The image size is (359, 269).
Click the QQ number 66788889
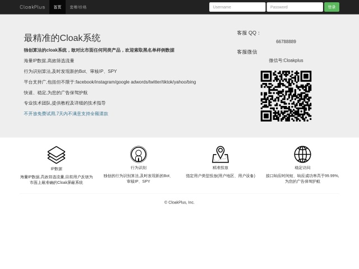(x=286, y=41)
